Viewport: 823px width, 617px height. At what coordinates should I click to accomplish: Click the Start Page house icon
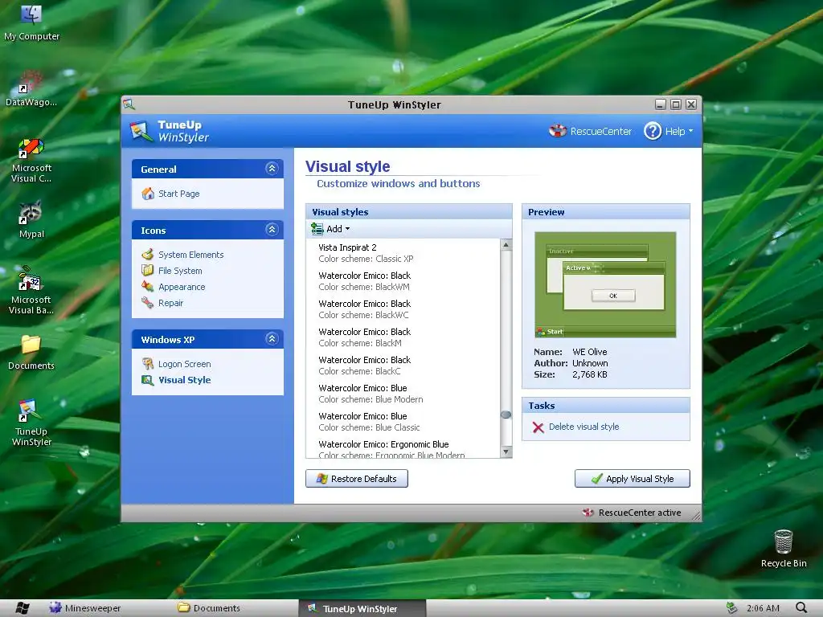[x=148, y=194]
